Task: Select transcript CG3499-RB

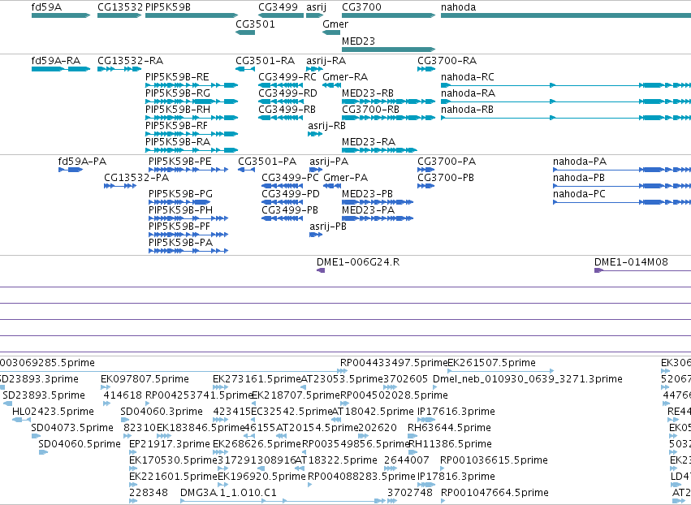Action: [281, 118]
